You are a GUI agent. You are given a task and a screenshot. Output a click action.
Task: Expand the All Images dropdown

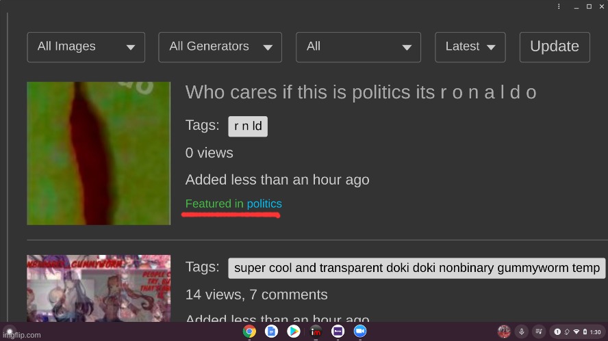(86, 47)
